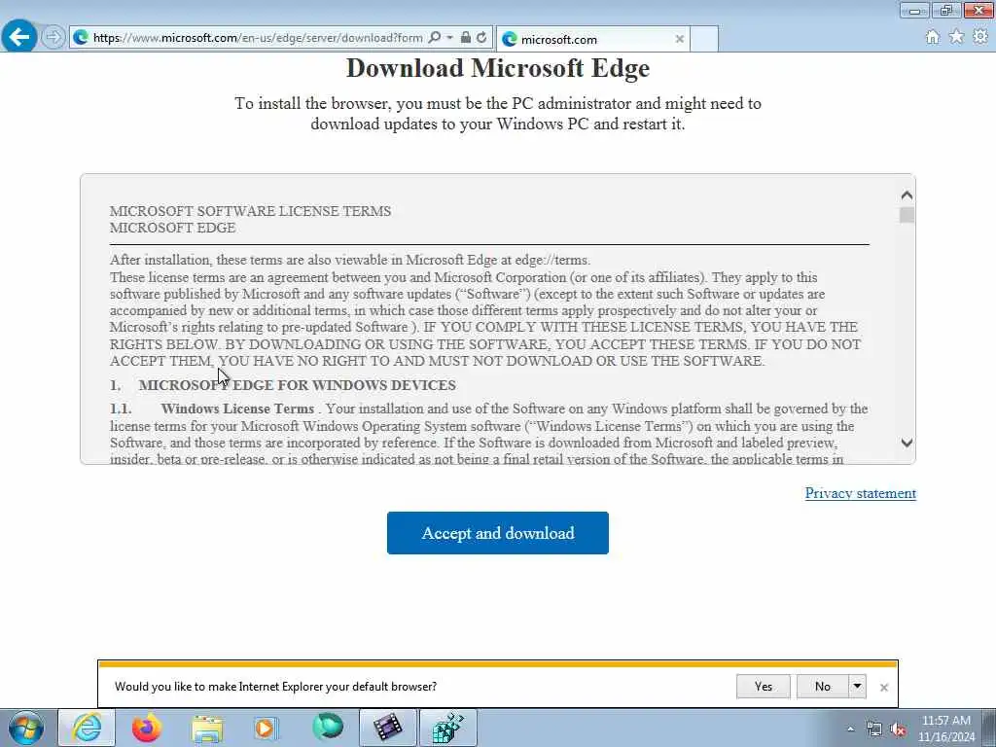The height and width of the screenshot is (747, 996).
Task: Open the address bar autocomplete dropdown arrow
Action: [449, 38]
